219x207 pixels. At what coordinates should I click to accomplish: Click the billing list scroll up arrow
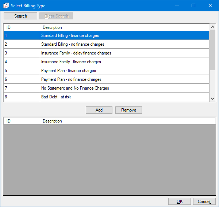coord(212,27)
